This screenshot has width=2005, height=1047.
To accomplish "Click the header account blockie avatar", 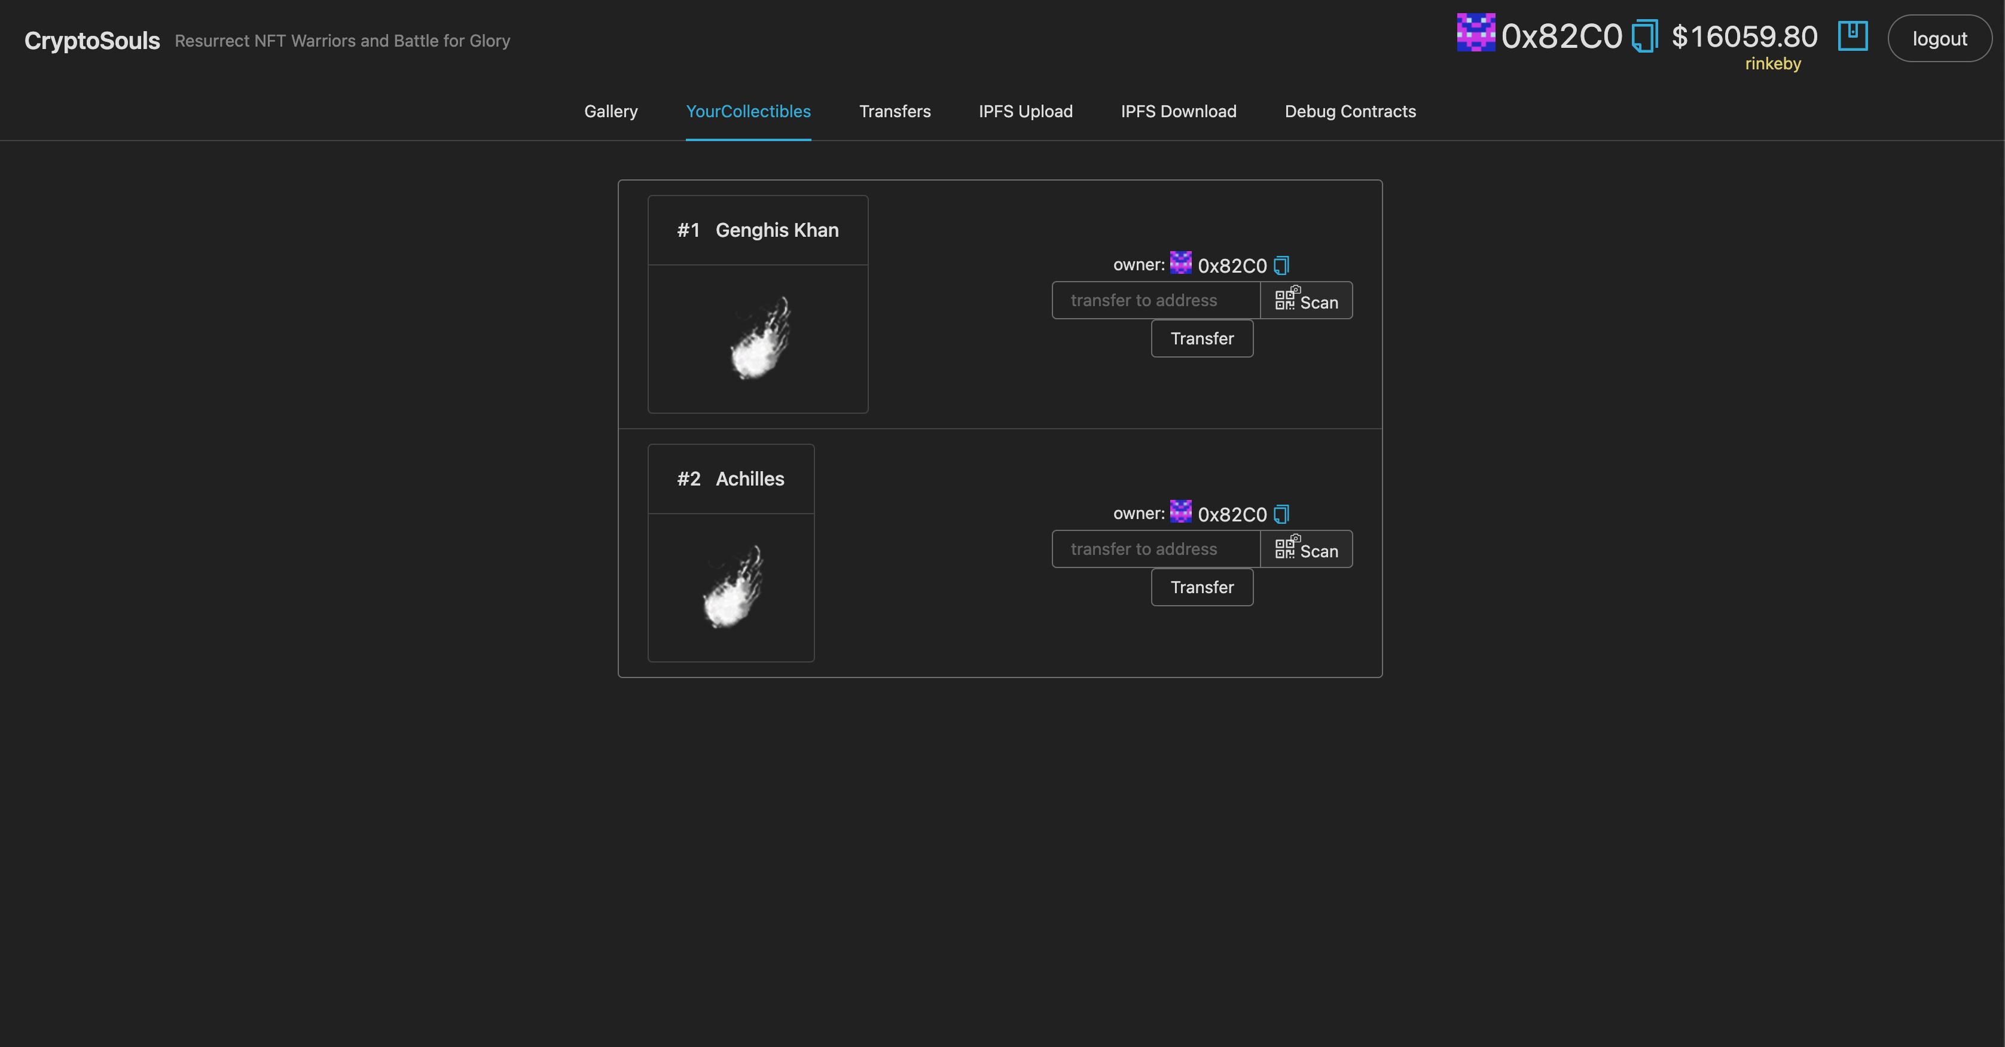I will click(x=1476, y=32).
